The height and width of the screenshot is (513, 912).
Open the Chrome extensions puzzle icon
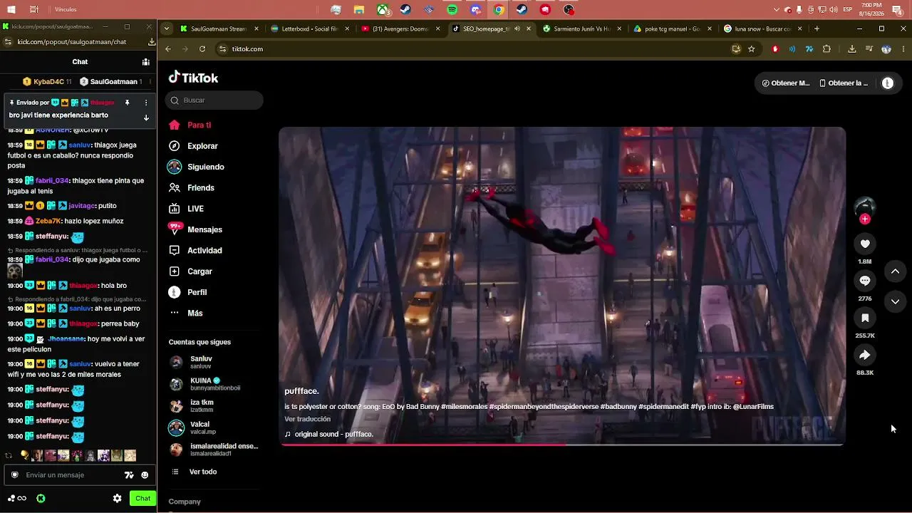point(826,49)
